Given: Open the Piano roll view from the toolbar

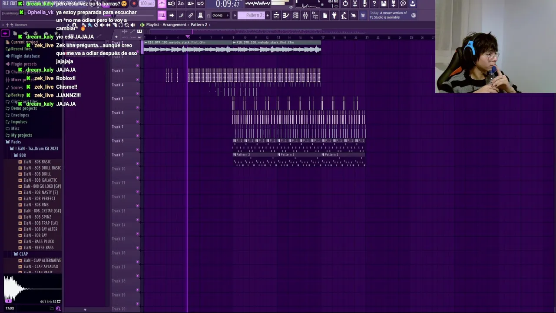Looking at the screenshot, I should 286,16.
